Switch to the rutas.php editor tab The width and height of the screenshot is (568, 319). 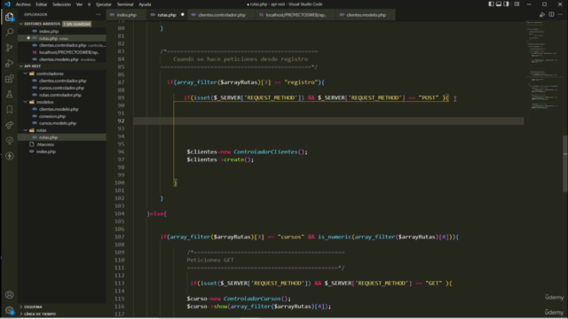pos(167,15)
